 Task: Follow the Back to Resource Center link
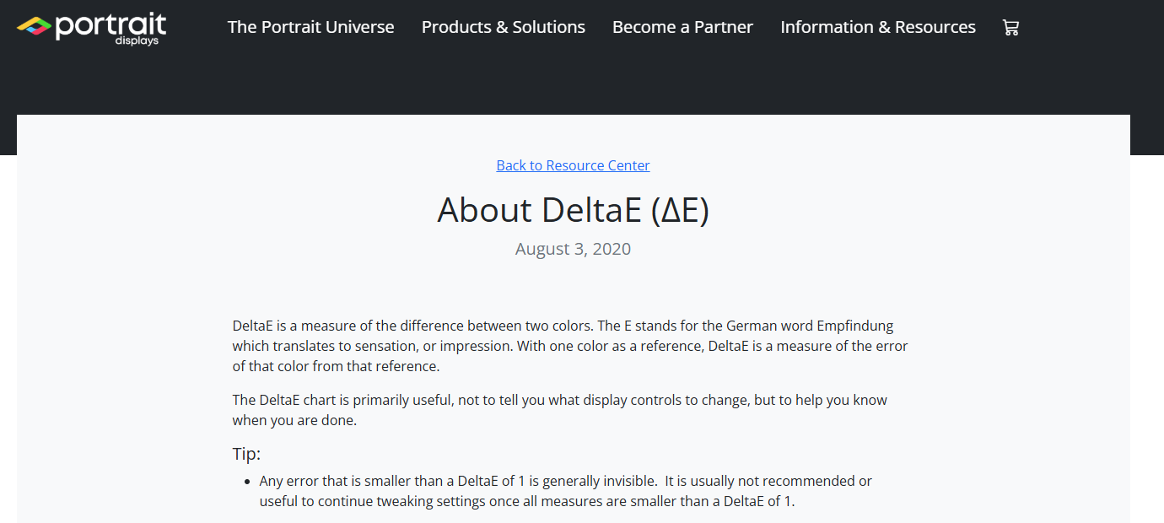[x=573, y=165]
